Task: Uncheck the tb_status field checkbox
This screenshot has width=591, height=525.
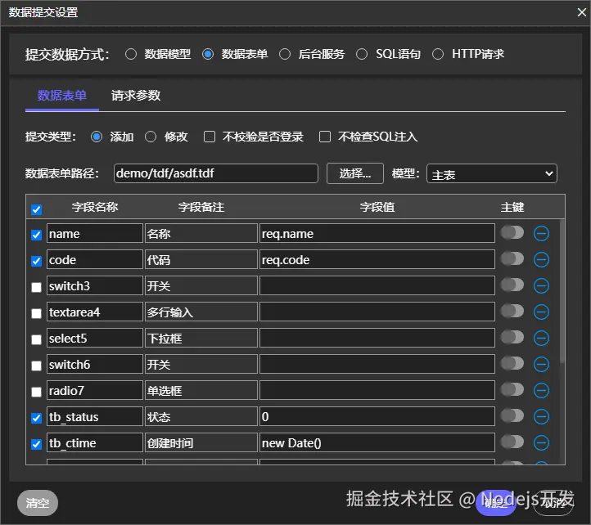Action: (x=36, y=418)
